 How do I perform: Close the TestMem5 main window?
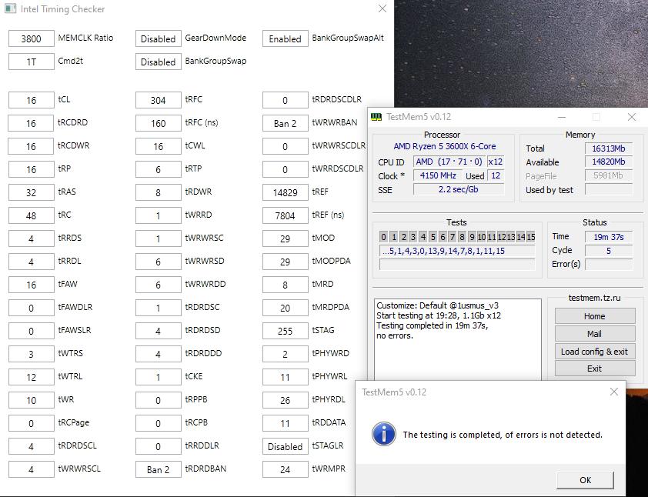point(632,117)
